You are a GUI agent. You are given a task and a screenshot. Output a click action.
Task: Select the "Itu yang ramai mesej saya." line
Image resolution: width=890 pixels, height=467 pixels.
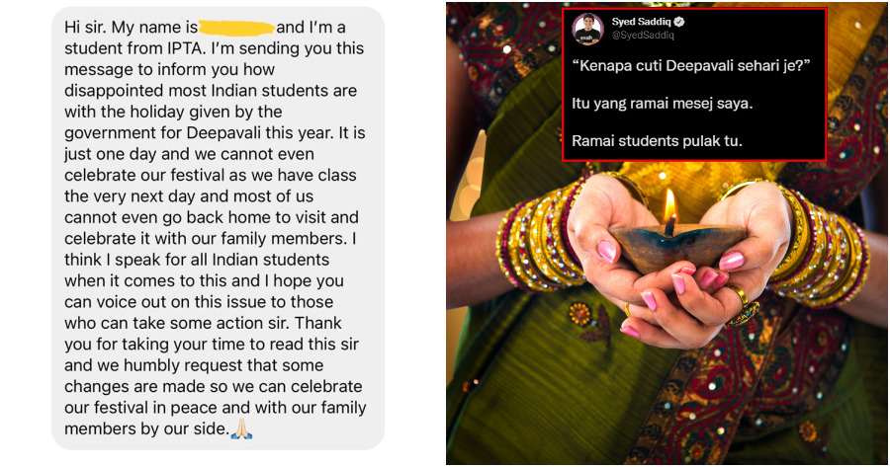pyautogui.click(x=662, y=103)
